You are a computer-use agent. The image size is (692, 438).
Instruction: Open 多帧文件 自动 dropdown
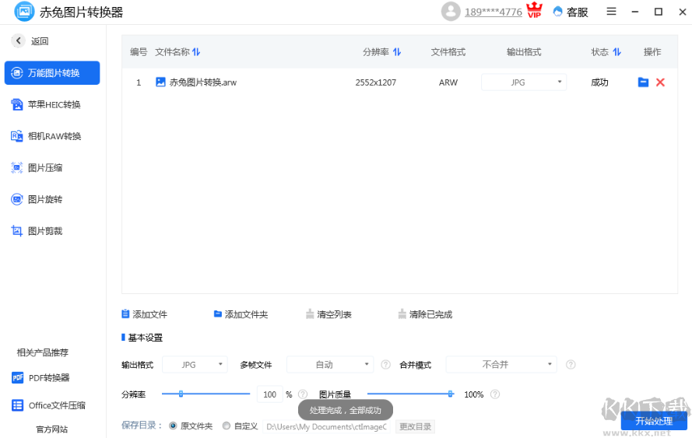click(330, 365)
